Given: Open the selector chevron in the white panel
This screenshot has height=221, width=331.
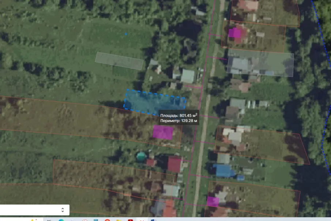Looking at the screenshot, I should coord(63,210).
